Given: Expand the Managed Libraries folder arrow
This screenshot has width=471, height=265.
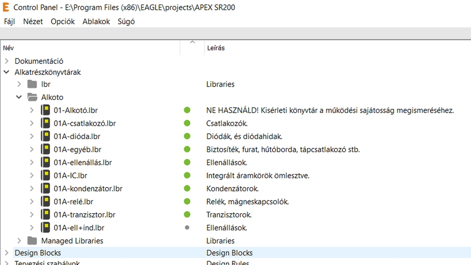Looking at the screenshot, I should tap(20, 241).
